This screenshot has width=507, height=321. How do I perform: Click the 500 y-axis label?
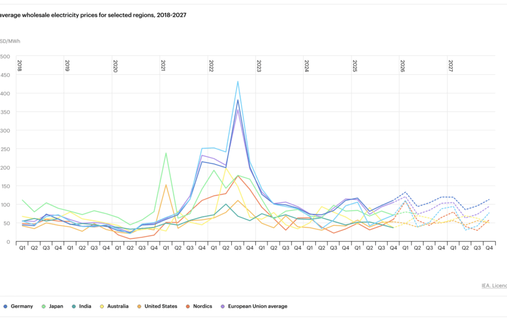coord(5,56)
